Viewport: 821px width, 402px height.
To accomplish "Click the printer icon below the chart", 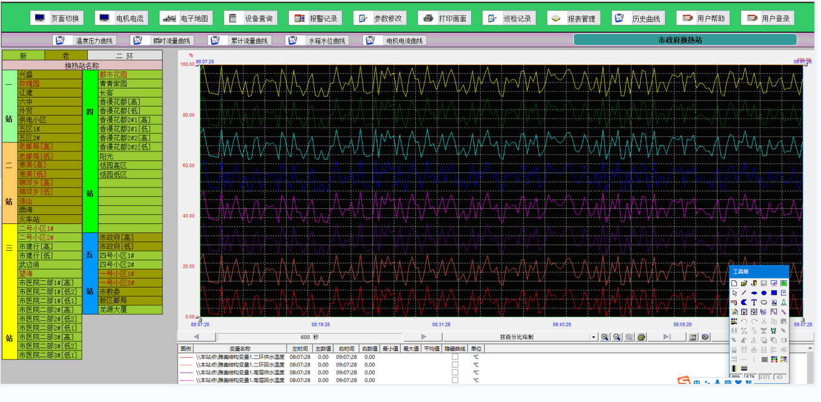I will pos(642,337).
